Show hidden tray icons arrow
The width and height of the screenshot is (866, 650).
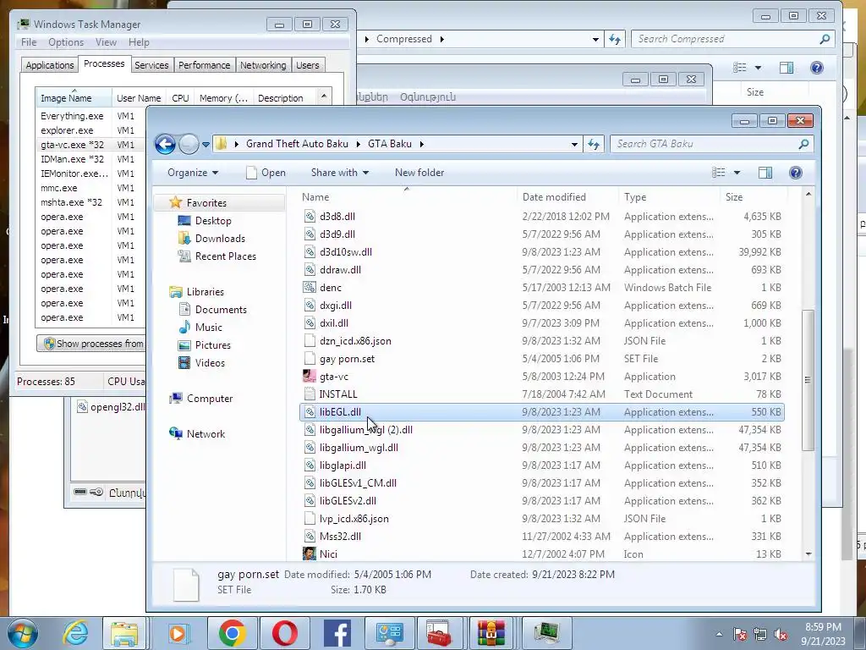point(719,635)
